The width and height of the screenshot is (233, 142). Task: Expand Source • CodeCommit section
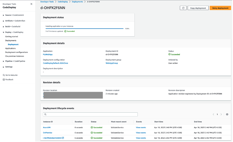click(x=3, y=15)
